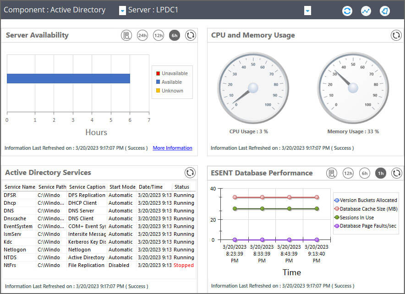Click the File Replication caption cell

tap(86, 265)
